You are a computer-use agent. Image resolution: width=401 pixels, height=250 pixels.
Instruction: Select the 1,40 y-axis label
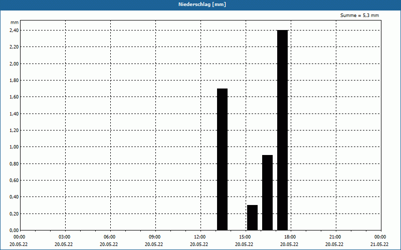point(14,114)
